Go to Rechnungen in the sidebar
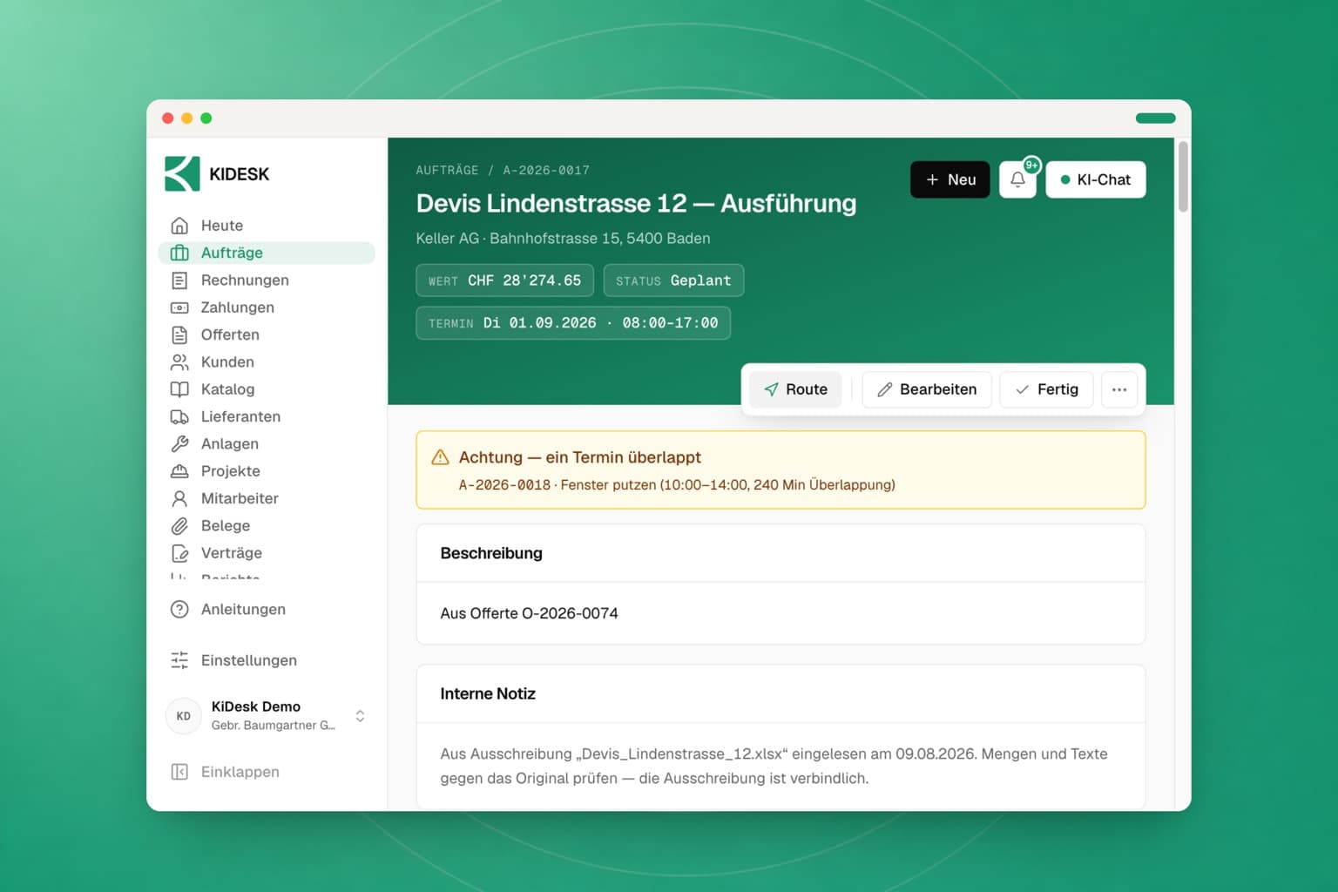Screen dimensions: 1338x892 pos(267,280)
